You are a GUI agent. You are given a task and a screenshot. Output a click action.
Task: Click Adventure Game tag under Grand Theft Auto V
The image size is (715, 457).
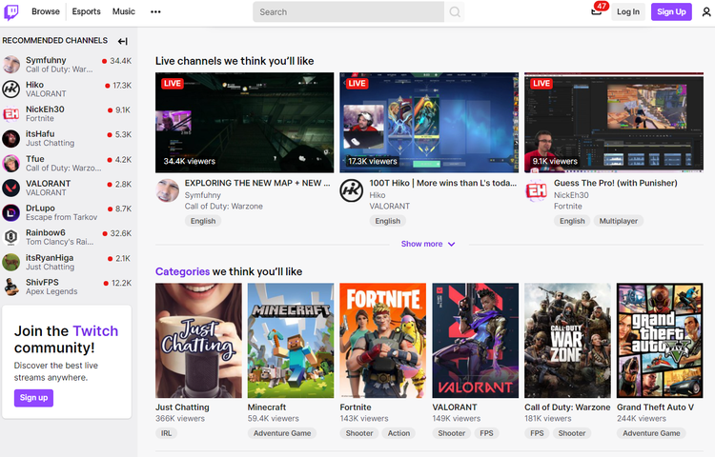click(x=651, y=433)
